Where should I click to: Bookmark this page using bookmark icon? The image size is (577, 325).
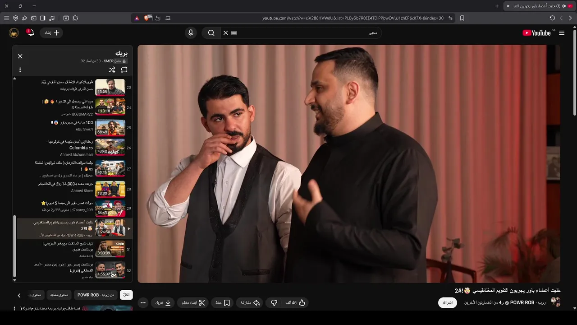pos(462,18)
